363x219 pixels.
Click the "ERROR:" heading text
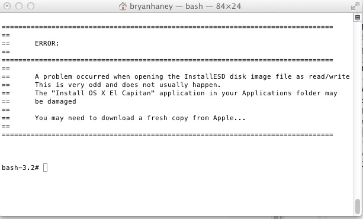[x=47, y=43]
